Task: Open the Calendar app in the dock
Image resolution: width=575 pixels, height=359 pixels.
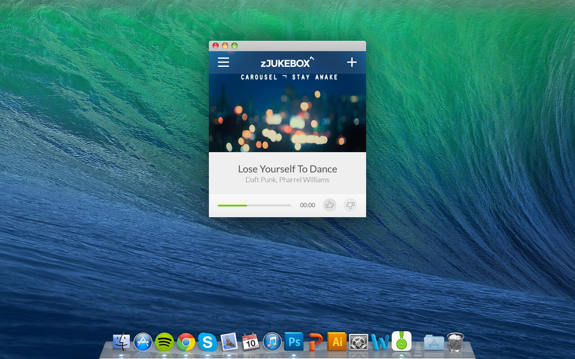Action: coord(251,342)
